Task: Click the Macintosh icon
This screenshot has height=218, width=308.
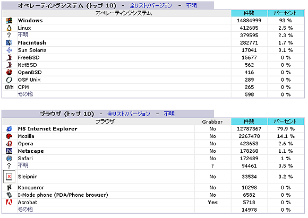Action: [9, 42]
